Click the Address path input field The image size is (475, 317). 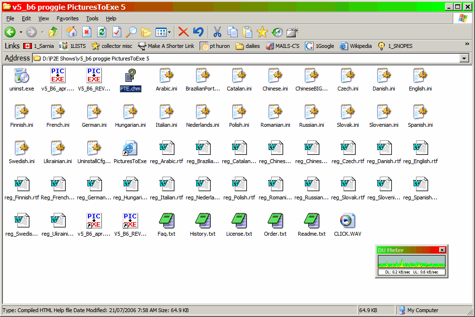[x=246, y=58]
